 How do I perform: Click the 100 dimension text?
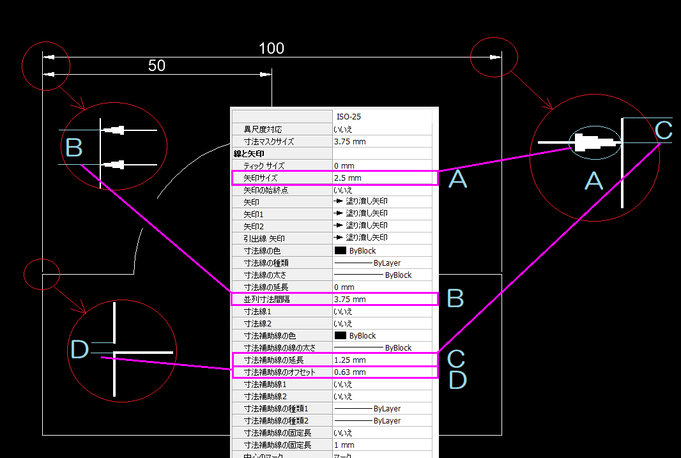pyautogui.click(x=272, y=49)
